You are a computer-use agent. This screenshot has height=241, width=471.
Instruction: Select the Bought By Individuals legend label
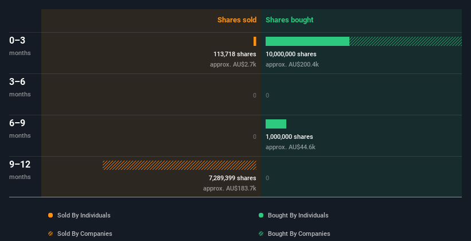pyautogui.click(x=298, y=215)
